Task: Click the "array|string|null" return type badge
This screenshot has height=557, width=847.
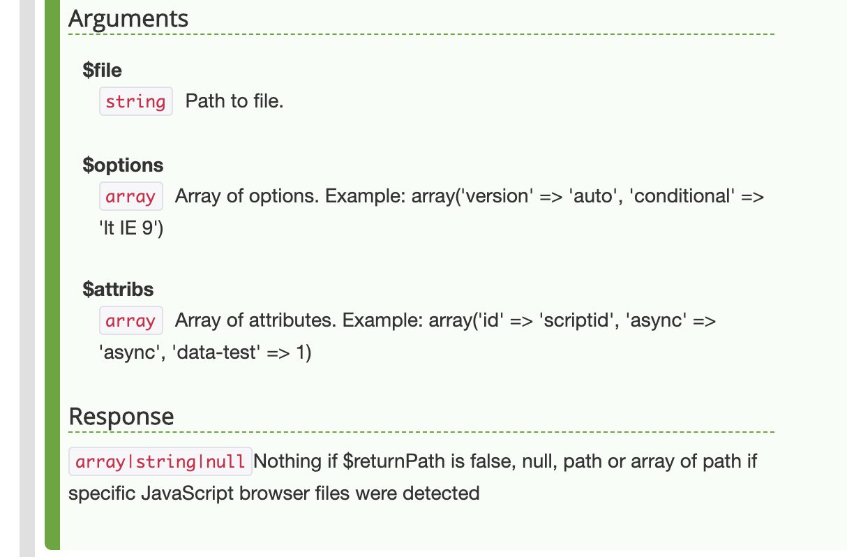Action: click(x=160, y=461)
